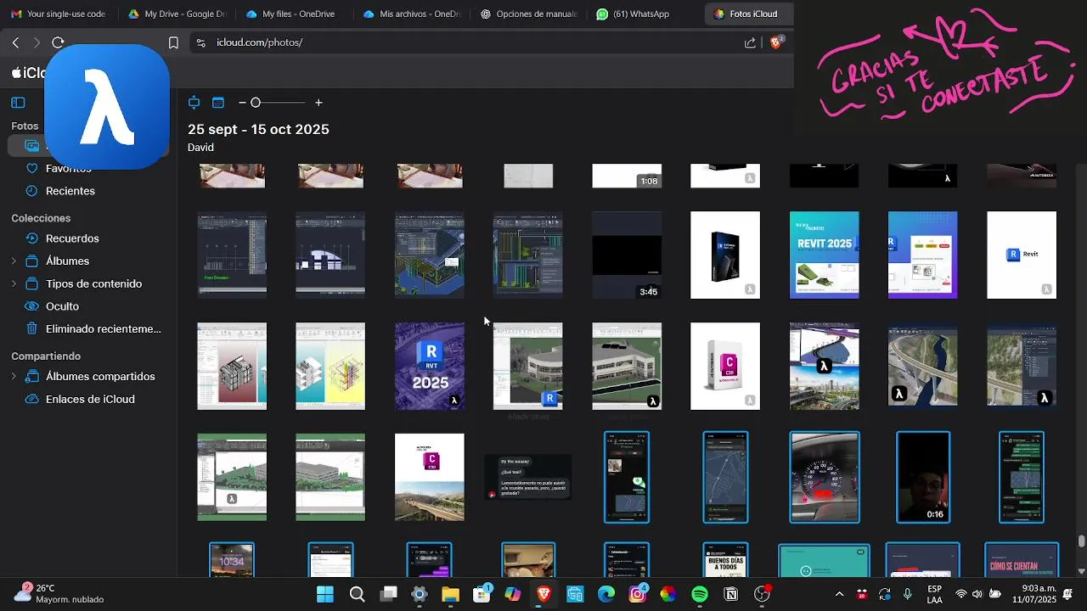
Task: Open Eliminado recientemente folder
Action: [x=103, y=329]
